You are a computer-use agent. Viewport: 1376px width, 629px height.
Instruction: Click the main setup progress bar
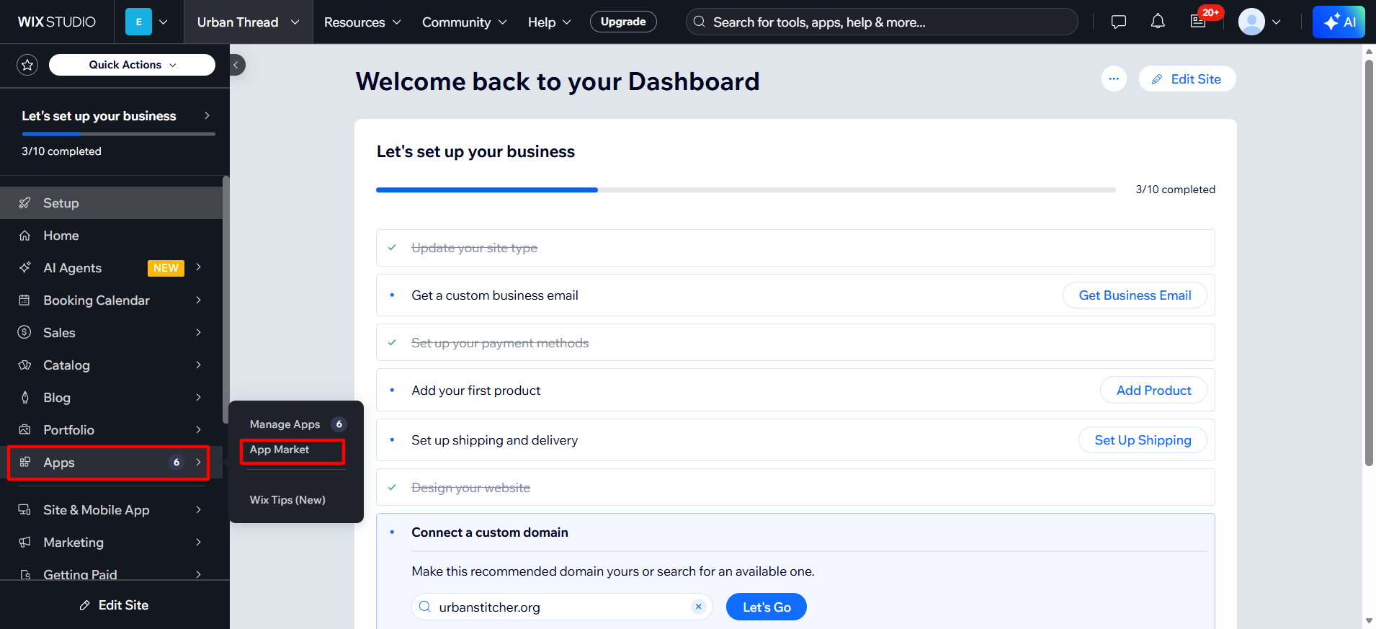coord(746,190)
